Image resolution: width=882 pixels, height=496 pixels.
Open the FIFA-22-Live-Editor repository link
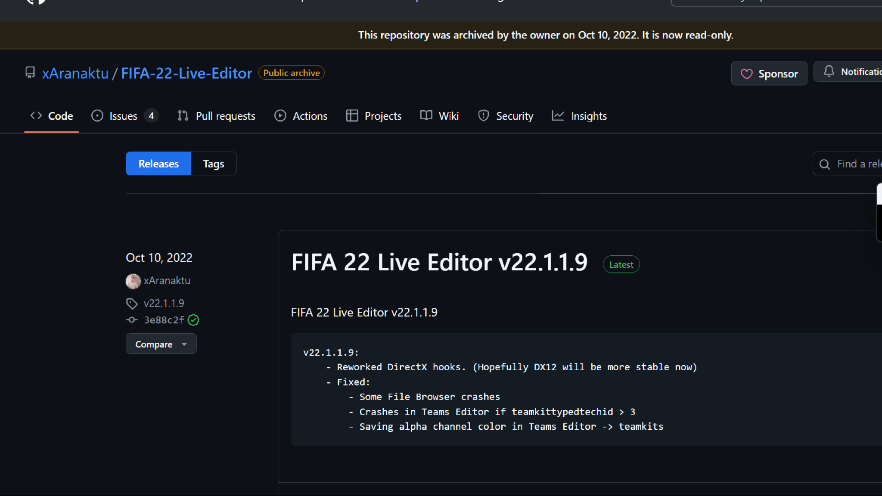pyautogui.click(x=186, y=73)
